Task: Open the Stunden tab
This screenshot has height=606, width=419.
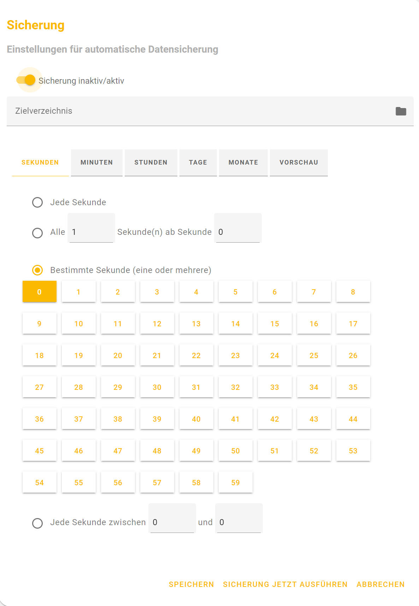Action: (x=151, y=162)
